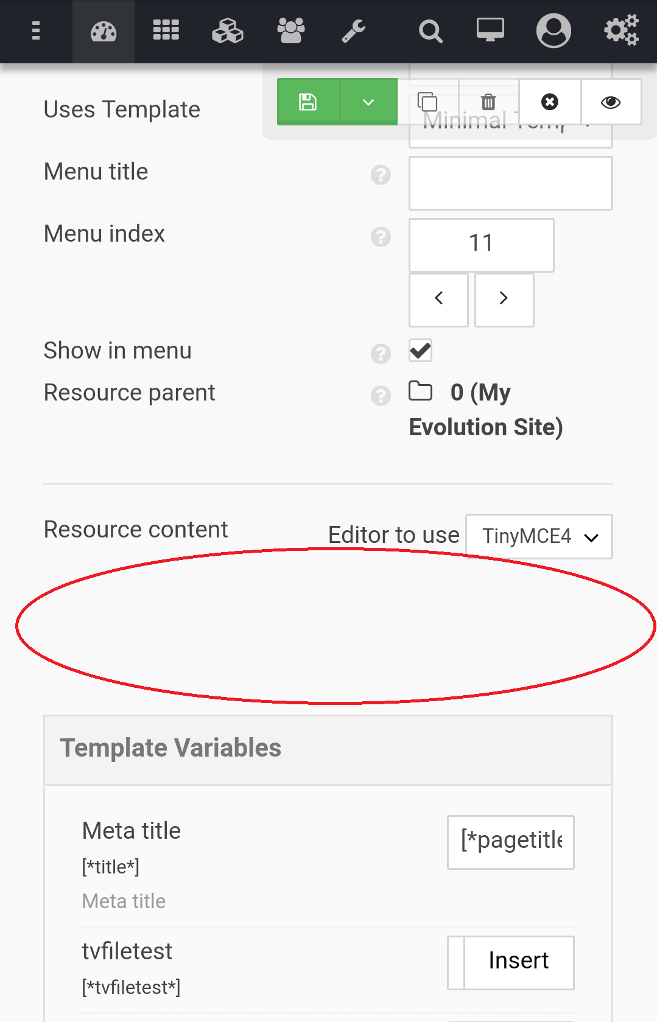
Task: Save the resource with green button
Action: pyautogui.click(x=307, y=102)
